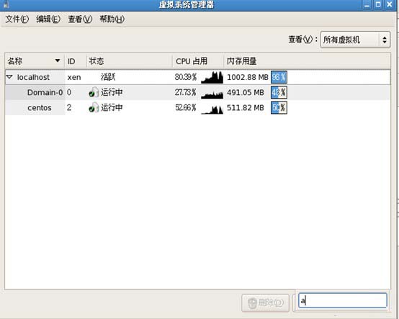
Task: Open the 帮助(H) menu
Action: coord(112,19)
